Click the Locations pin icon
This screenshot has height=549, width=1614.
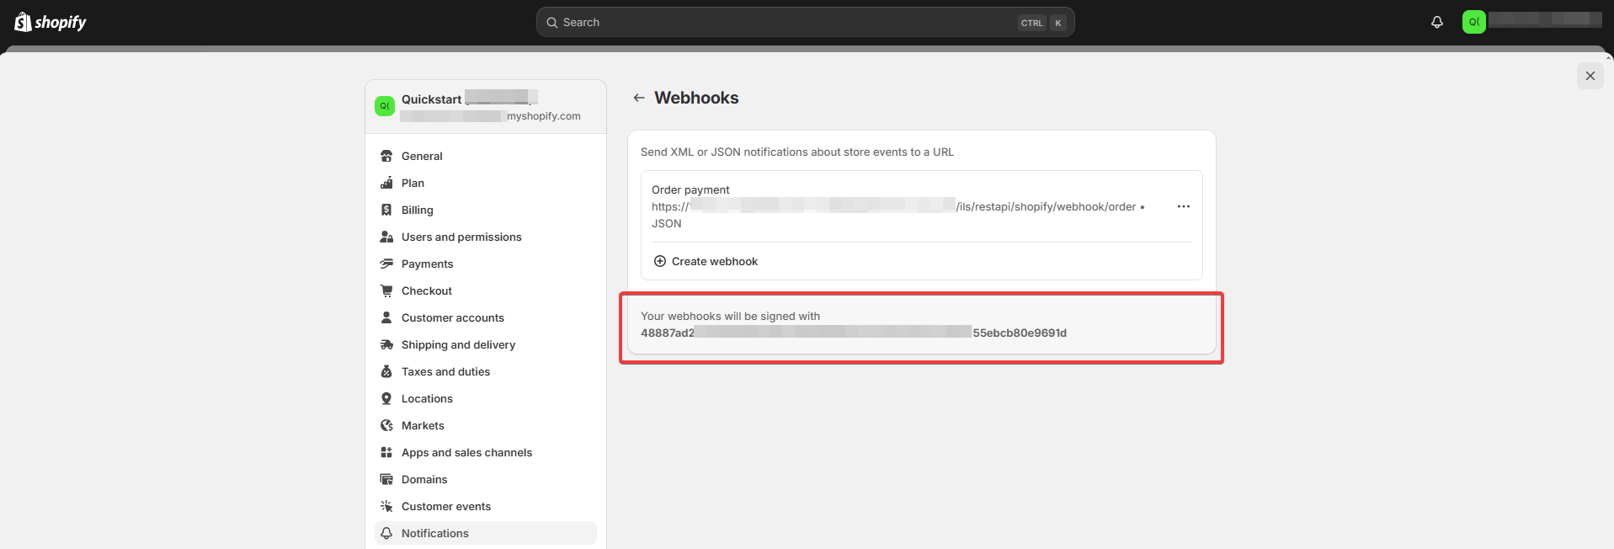[x=386, y=398]
